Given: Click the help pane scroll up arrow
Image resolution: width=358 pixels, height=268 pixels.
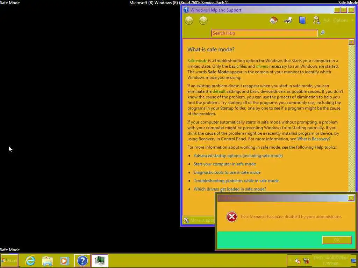Looking at the screenshot, I should (351, 42).
